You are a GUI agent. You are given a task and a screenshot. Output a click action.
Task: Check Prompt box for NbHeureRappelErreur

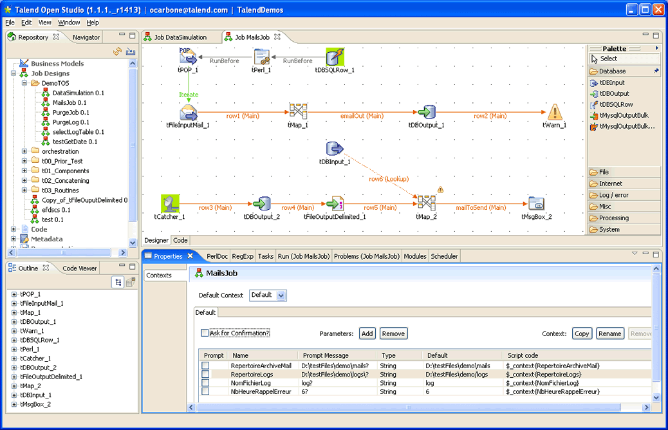[206, 391]
